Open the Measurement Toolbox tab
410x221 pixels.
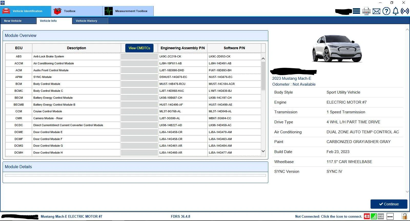coord(128,11)
